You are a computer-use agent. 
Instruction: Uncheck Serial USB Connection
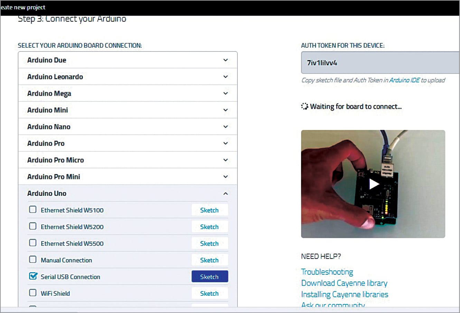click(x=32, y=276)
